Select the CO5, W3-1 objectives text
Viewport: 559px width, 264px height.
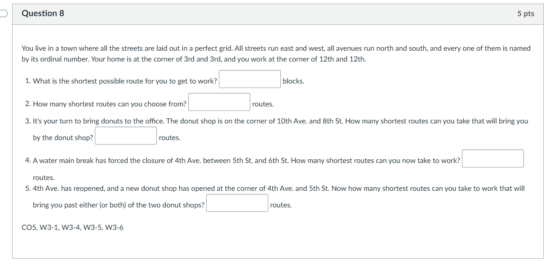(x=72, y=228)
